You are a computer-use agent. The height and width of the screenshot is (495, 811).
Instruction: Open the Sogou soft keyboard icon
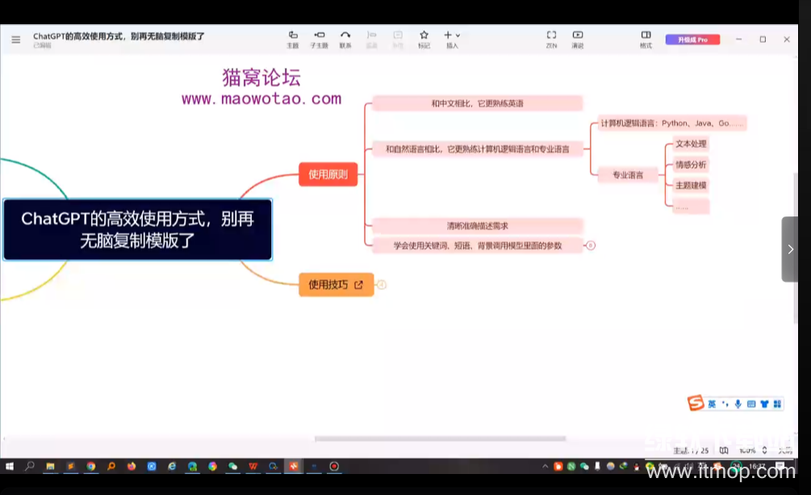point(751,404)
